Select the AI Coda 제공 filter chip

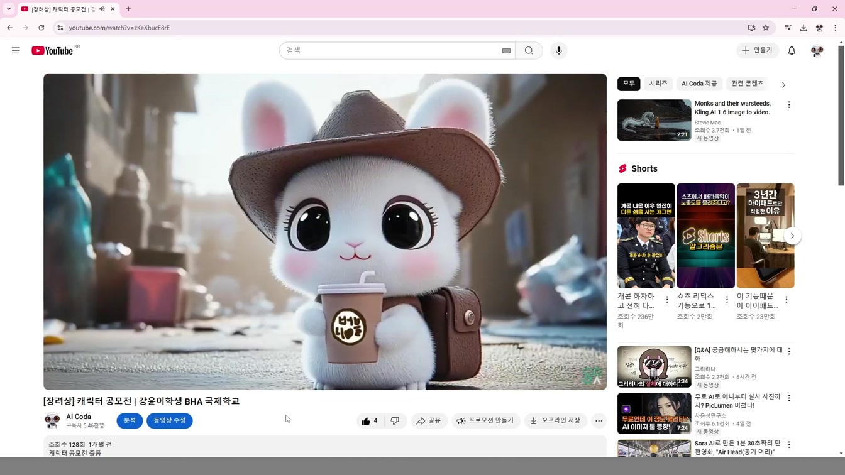(x=699, y=84)
